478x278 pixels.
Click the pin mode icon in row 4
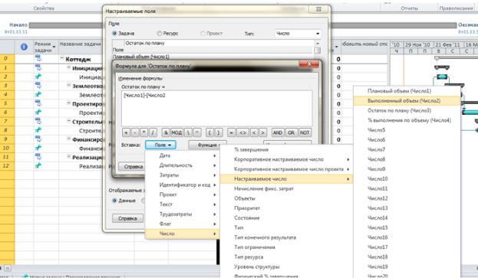tap(38, 94)
